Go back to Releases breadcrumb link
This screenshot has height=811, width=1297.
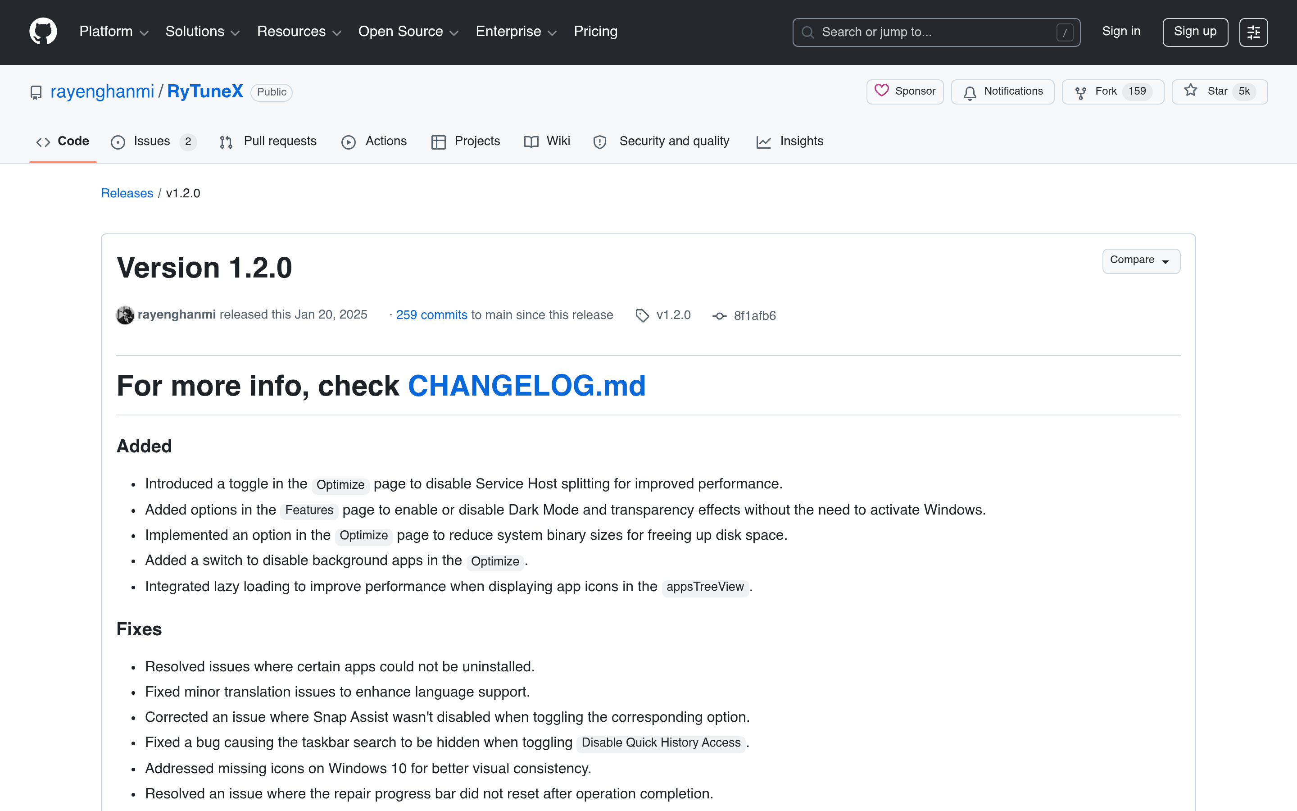tap(127, 193)
